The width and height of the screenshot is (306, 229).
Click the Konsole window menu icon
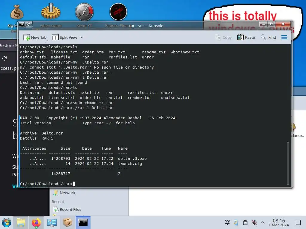pyautogui.click(x=22, y=24)
